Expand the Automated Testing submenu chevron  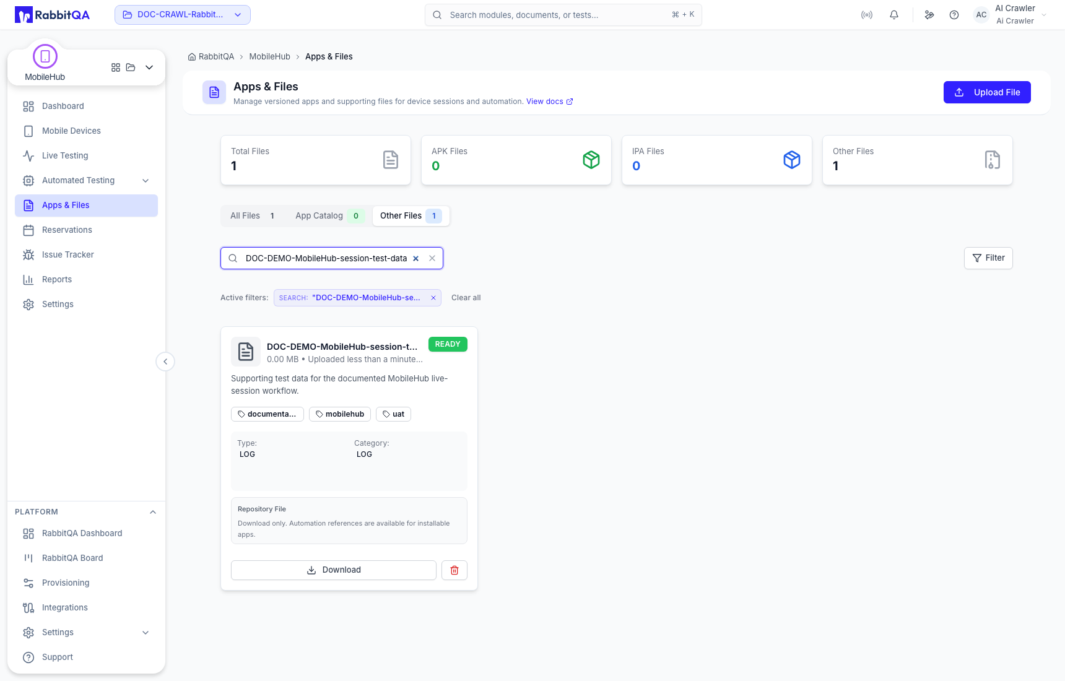pos(146,181)
